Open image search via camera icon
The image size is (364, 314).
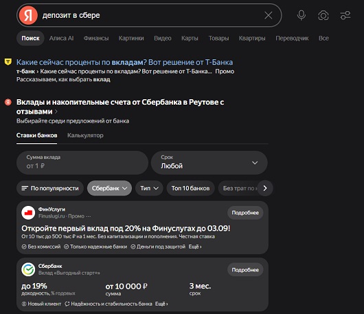click(x=323, y=16)
